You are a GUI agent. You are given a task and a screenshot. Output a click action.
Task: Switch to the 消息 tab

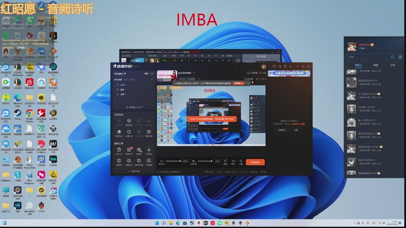point(376,65)
